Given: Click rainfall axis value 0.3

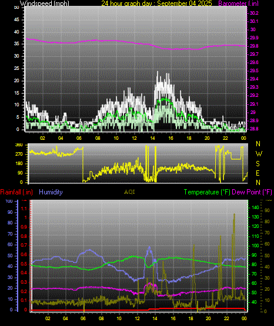Looking at the screenshot, I should click(x=24, y=282).
